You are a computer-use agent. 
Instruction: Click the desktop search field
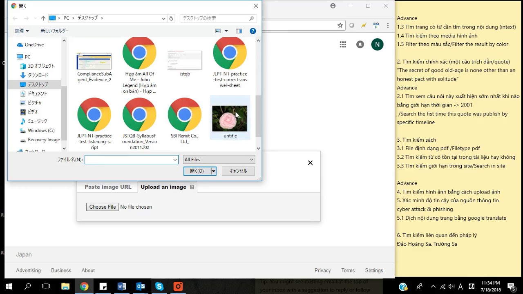(x=218, y=18)
